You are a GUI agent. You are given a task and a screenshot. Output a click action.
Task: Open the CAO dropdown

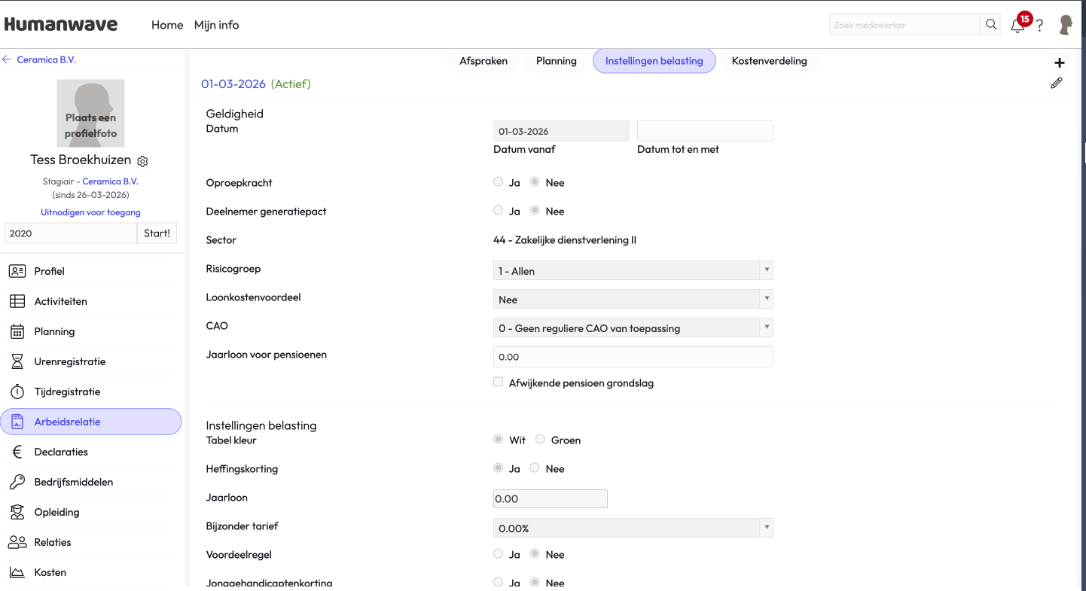pyautogui.click(x=633, y=328)
